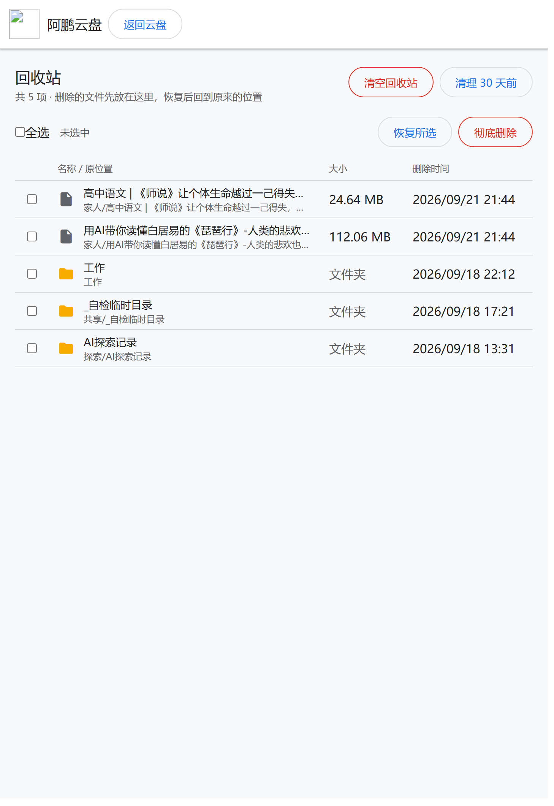This screenshot has height=806, width=554.
Task: Click the 彻底删除 button
Action: coord(495,132)
